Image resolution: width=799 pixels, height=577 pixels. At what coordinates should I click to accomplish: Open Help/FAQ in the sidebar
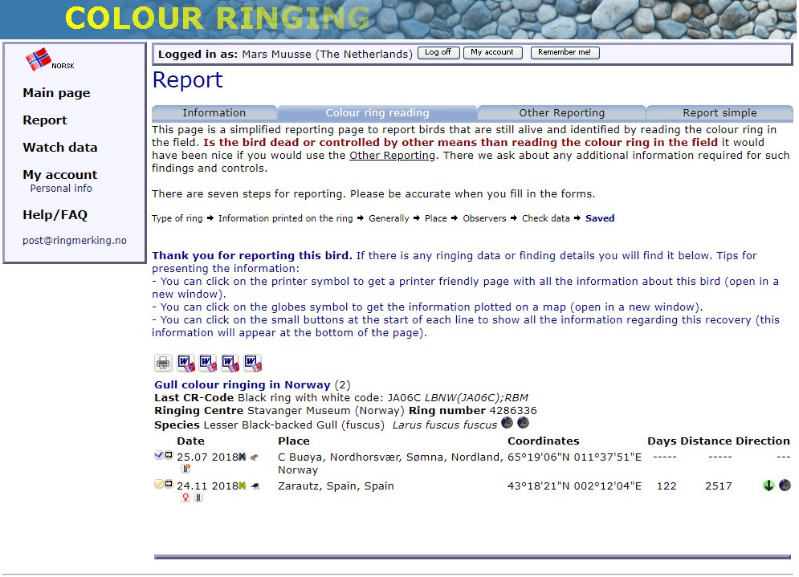point(55,215)
